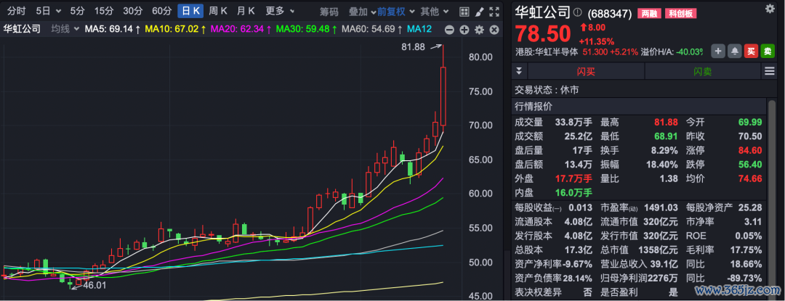
Task: Click the green MA30: 59.48 label
Action: [307, 30]
